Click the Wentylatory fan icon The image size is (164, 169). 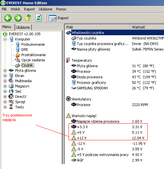coord(69,99)
